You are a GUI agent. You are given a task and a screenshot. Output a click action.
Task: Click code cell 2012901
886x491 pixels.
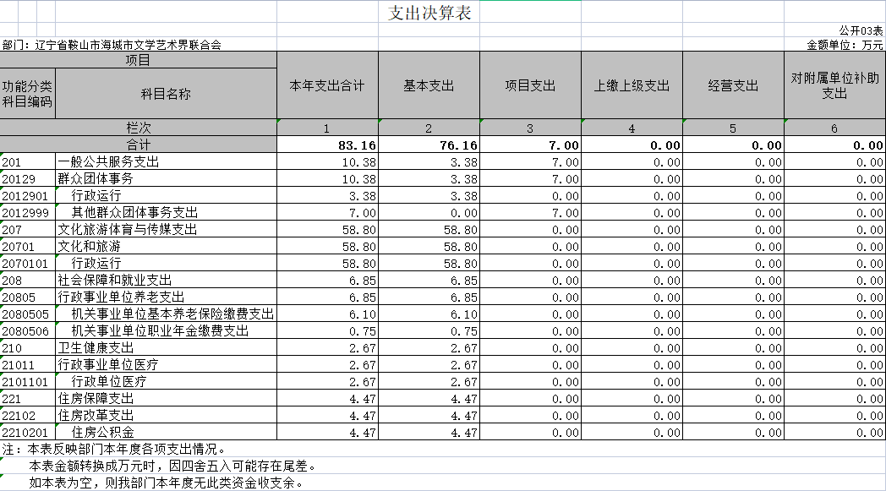[27, 196]
